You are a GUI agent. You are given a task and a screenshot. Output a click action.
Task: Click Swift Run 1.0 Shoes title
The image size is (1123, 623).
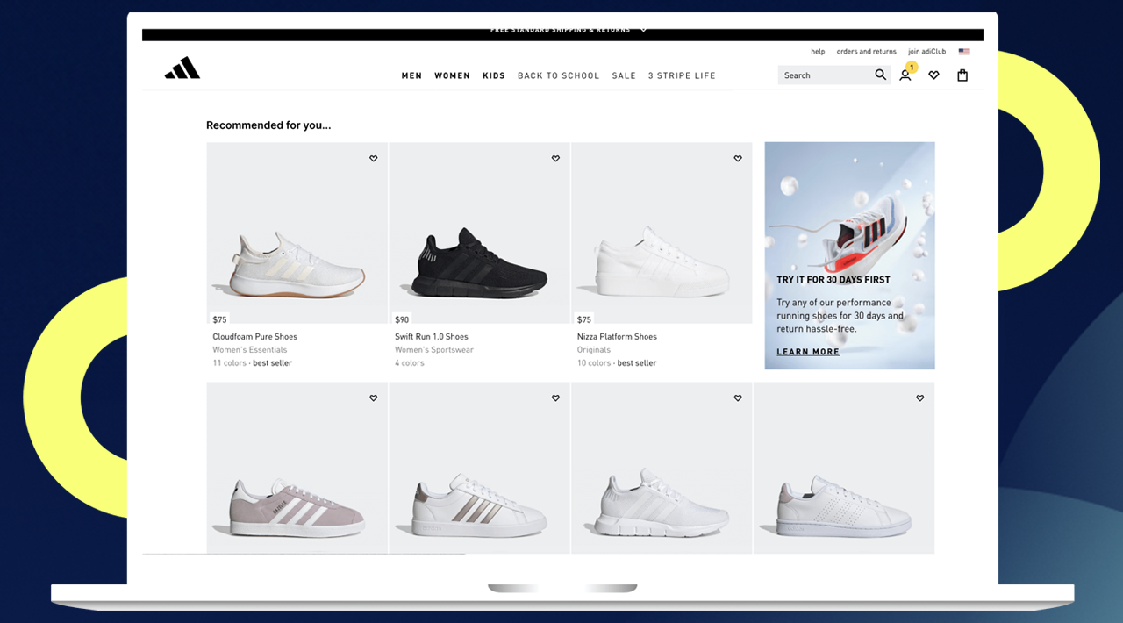[x=432, y=337]
